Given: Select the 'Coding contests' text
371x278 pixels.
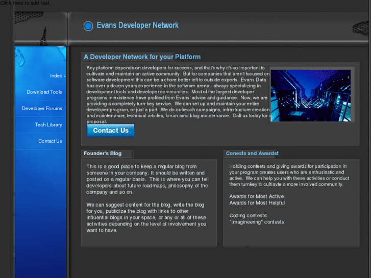Looking at the screenshot, I should click(x=248, y=216).
